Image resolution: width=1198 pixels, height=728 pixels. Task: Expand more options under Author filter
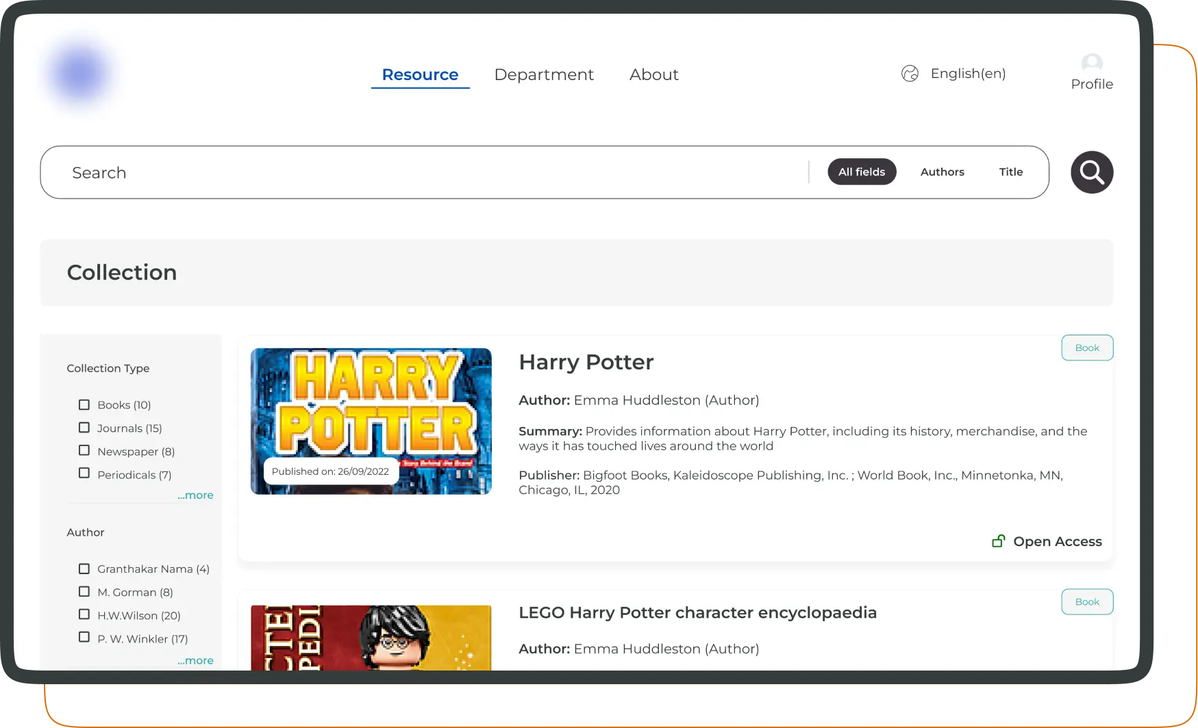tap(195, 661)
